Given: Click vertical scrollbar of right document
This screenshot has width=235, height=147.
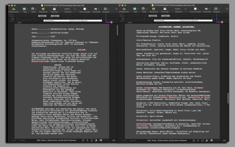Looking at the screenshot, I should pyautogui.click(x=228, y=98).
